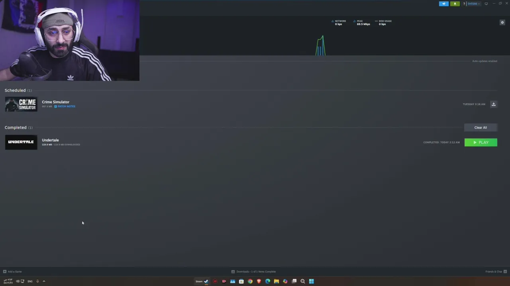Open File Explorer from taskbar
Viewport: 510px width, 286px height.
[x=277, y=281]
